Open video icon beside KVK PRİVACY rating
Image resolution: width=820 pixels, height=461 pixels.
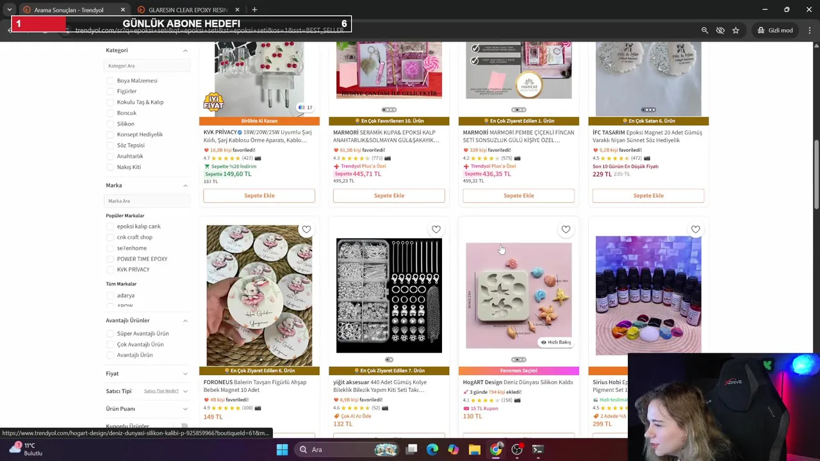tap(258, 158)
